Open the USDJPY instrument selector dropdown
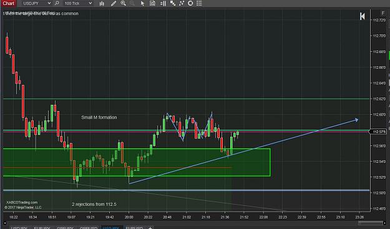The height and width of the screenshot is (229, 390). (36, 3)
